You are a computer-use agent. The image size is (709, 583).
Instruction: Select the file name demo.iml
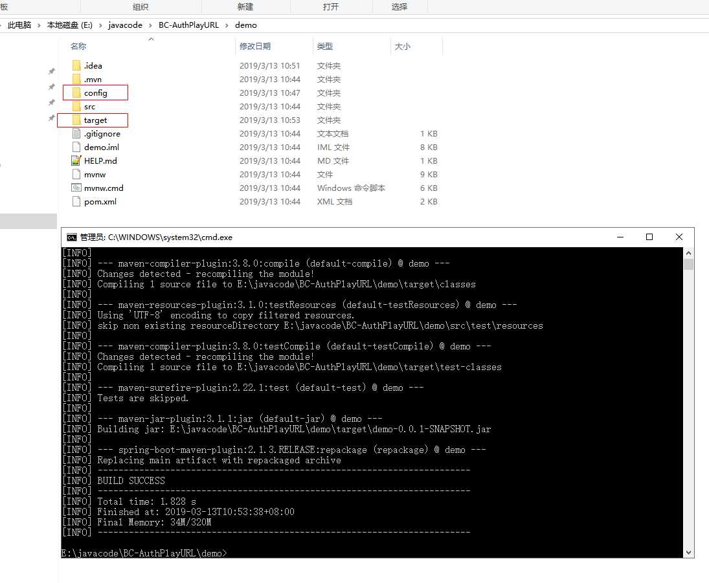(x=102, y=148)
